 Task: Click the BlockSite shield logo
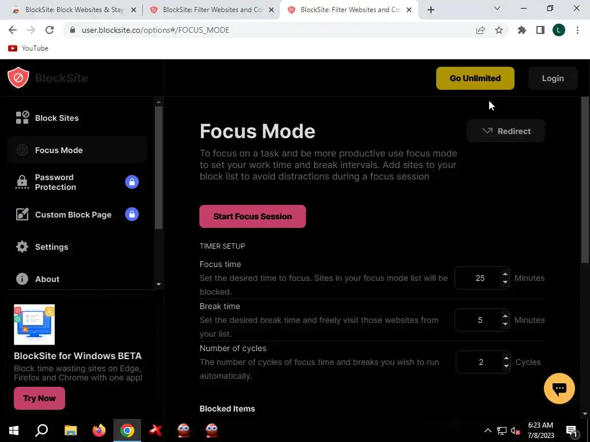(x=18, y=78)
